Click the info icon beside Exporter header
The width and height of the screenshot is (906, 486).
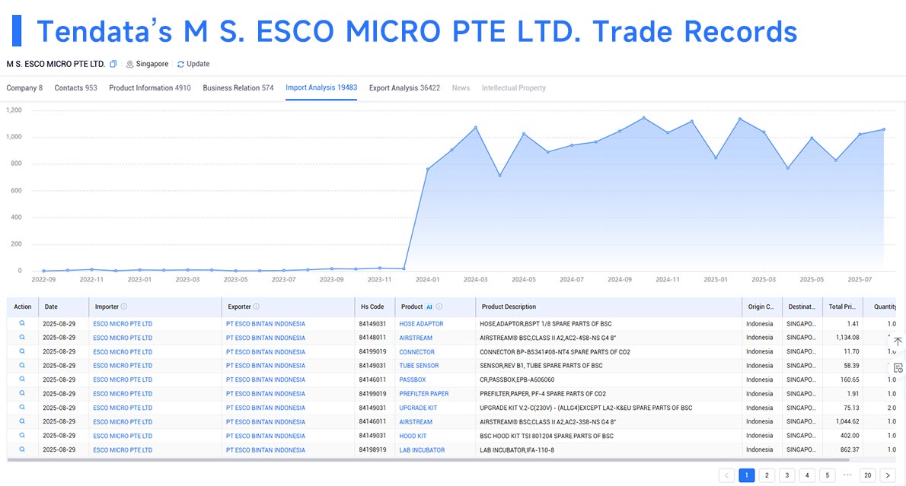tap(257, 307)
